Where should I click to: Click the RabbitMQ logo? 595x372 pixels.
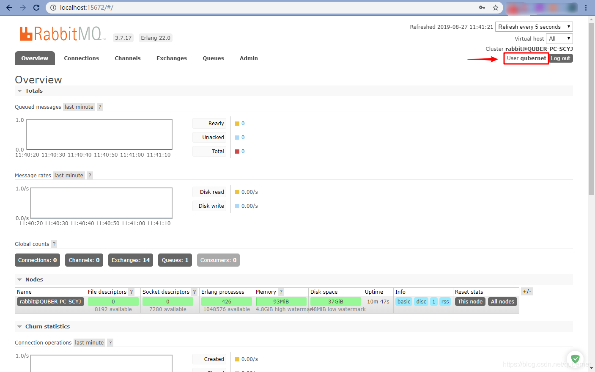point(61,34)
